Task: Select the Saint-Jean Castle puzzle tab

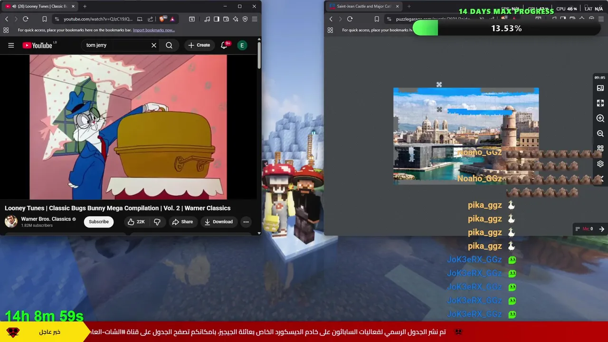Action: 363,6
